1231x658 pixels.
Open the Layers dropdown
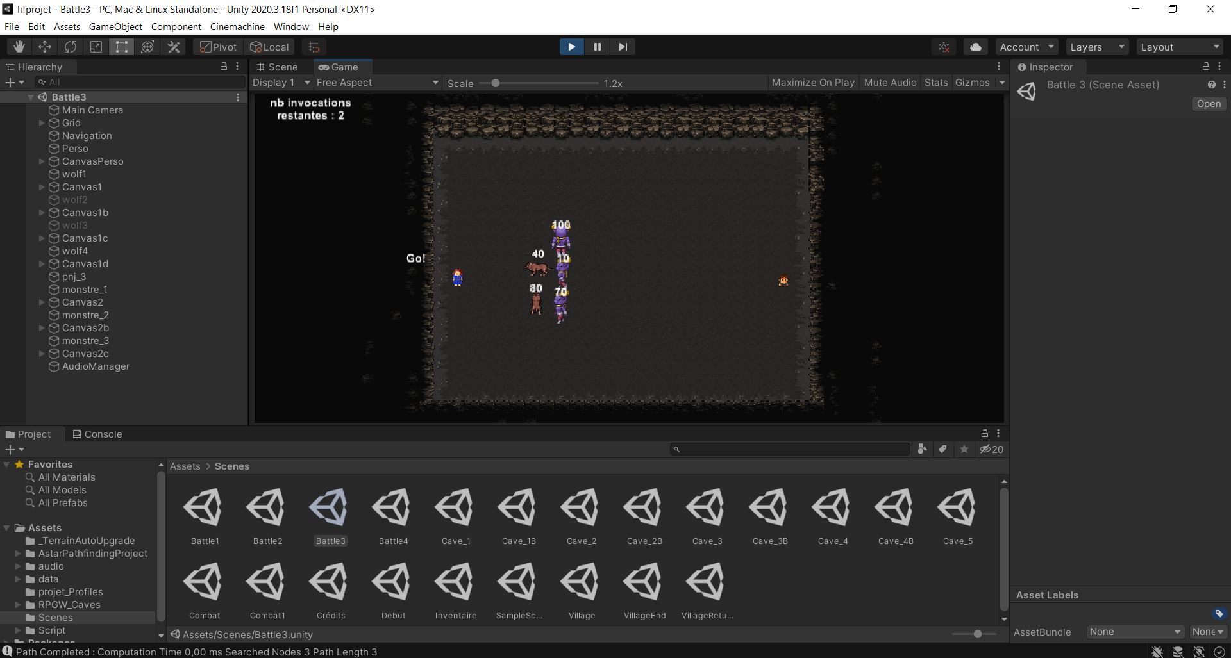coord(1097,47)
